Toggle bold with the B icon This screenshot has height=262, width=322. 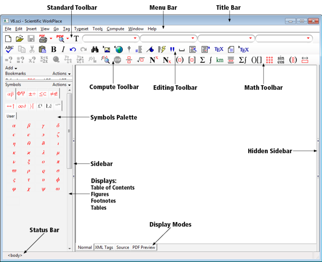54,49
